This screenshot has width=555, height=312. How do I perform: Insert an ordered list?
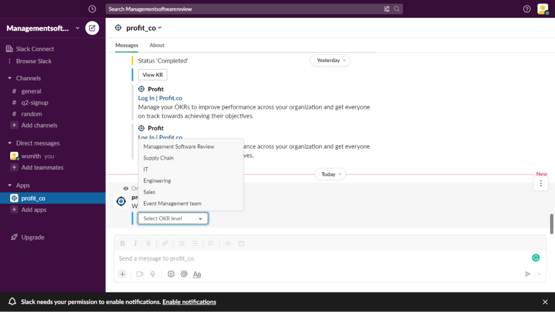coord(182,244)
